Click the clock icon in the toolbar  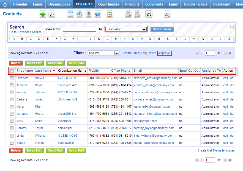(x=80, y=15)
